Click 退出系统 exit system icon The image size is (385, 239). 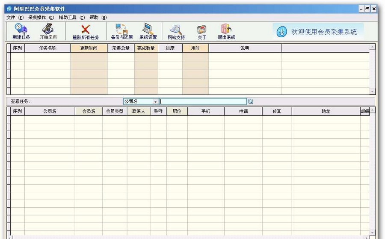tap(226, 31)
